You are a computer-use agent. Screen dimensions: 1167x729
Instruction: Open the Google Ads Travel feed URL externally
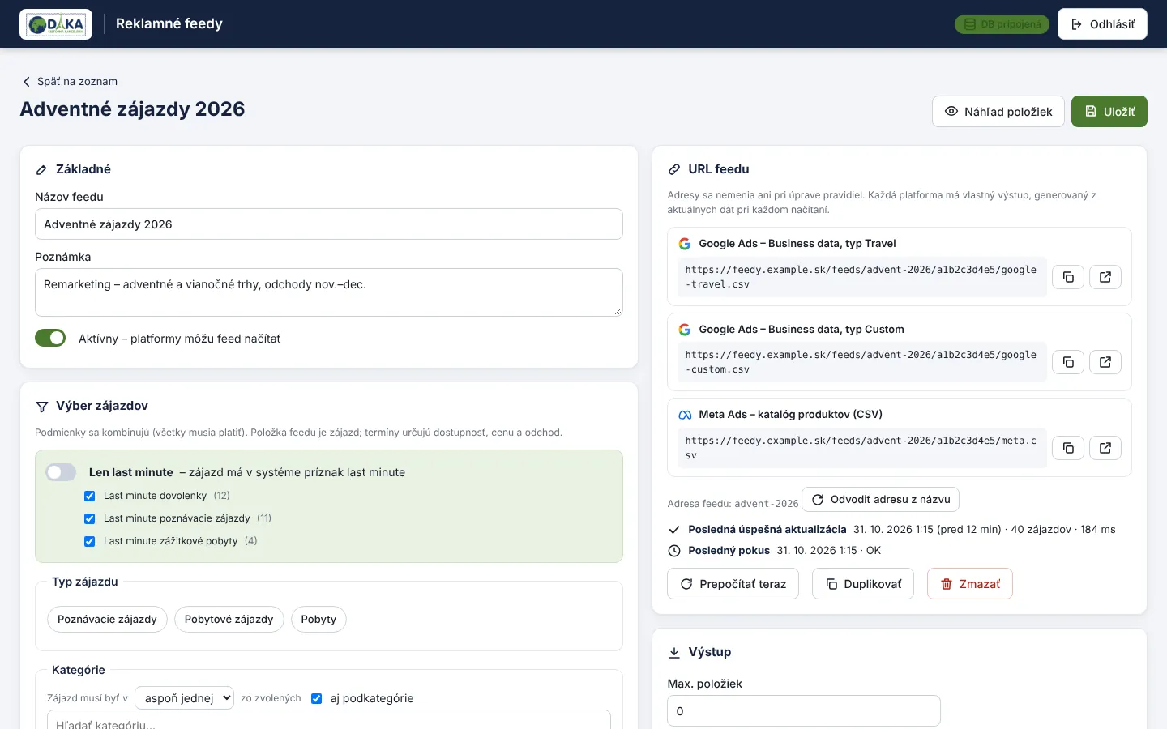click(x=1105, y=277)
